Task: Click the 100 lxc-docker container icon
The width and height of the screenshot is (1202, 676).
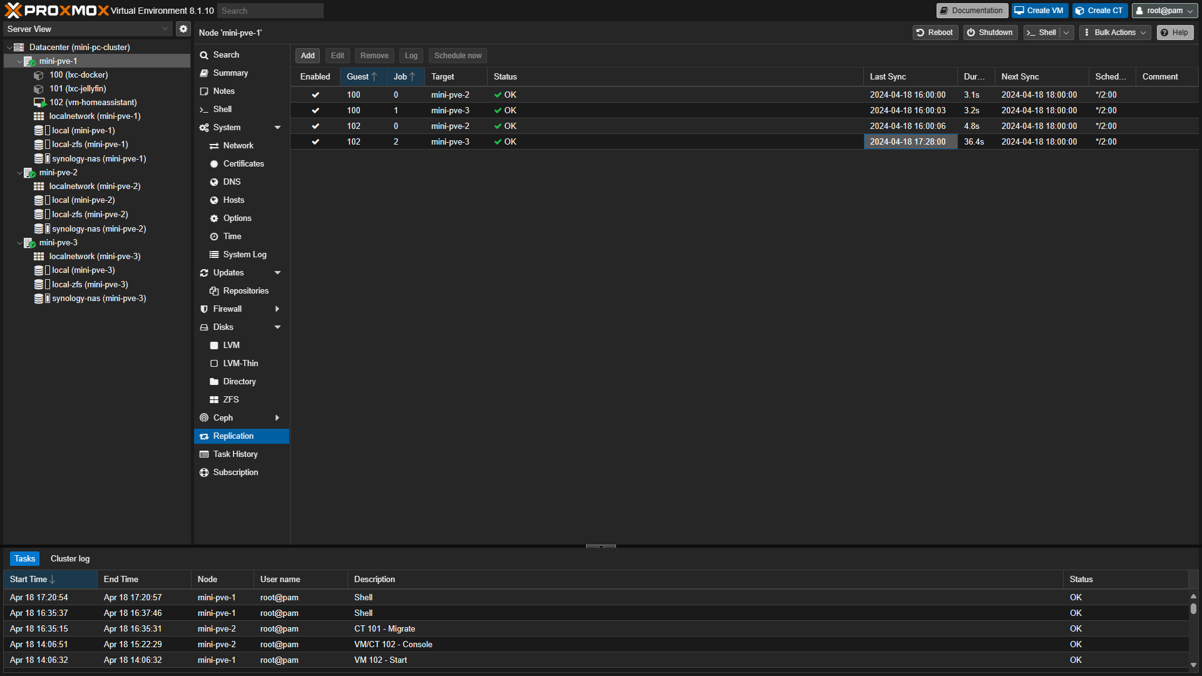Action: coord(39,75)
